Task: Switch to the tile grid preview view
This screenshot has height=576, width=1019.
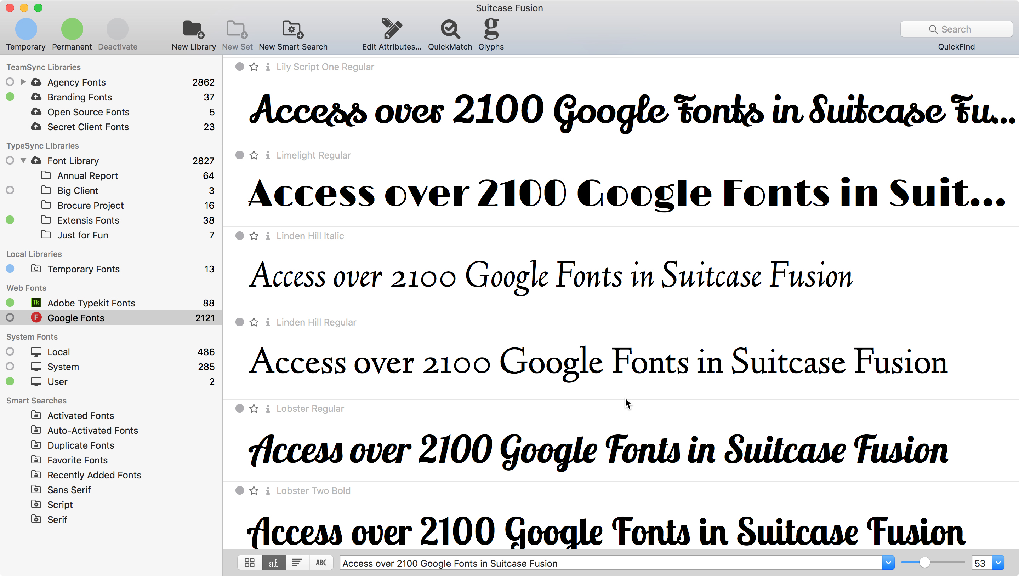Action: (249, 563)
